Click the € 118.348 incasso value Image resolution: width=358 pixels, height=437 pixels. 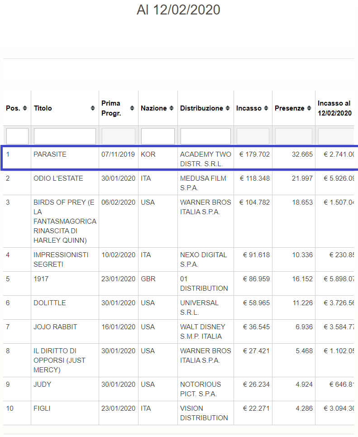coord(255,178)
